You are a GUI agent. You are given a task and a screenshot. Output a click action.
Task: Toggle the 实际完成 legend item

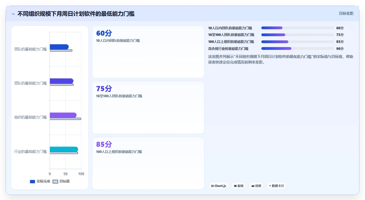(x=40, y=181)
